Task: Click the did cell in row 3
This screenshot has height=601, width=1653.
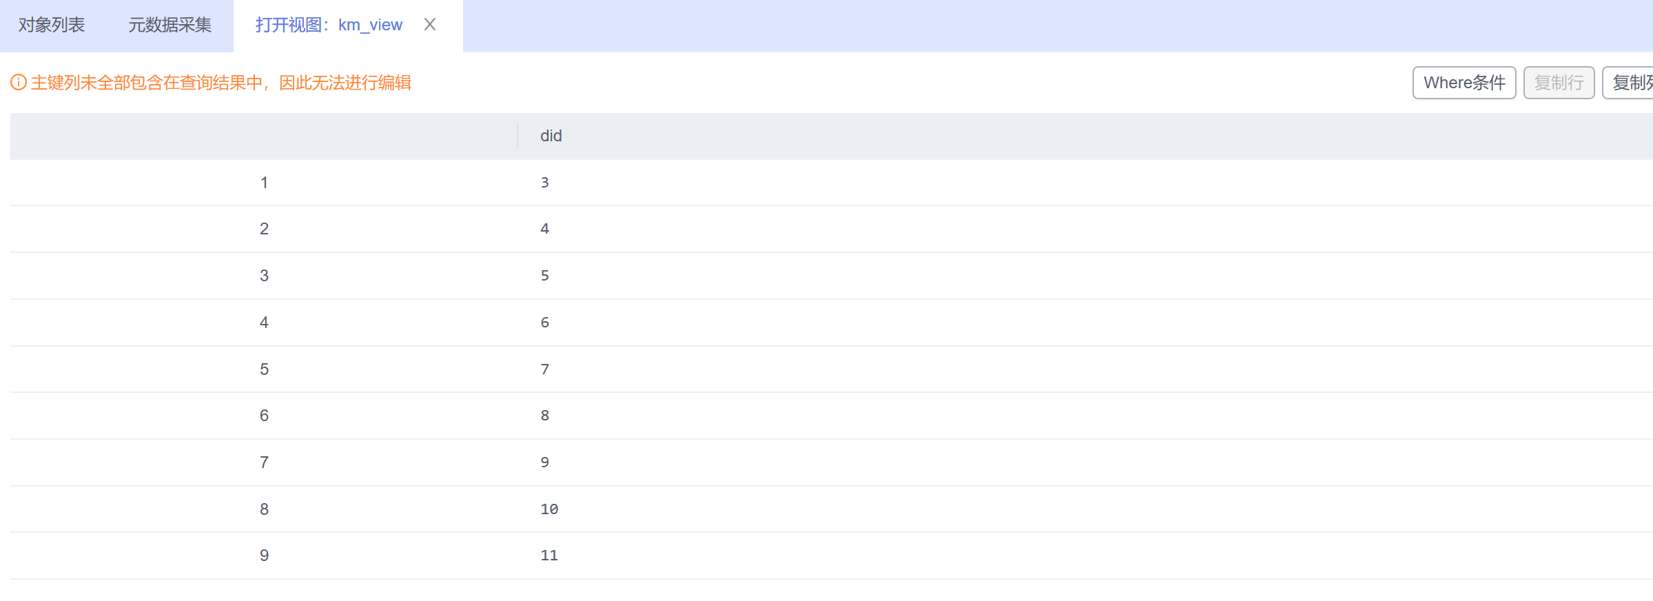Action: coord(1085,276)
